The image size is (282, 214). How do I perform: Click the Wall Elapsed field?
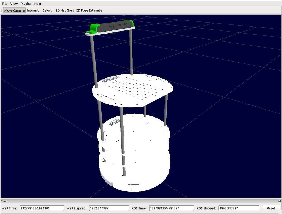[x=109, y=208]
